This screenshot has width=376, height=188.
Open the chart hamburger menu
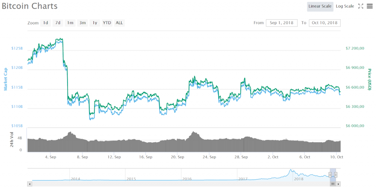click(x=369, y=6)
